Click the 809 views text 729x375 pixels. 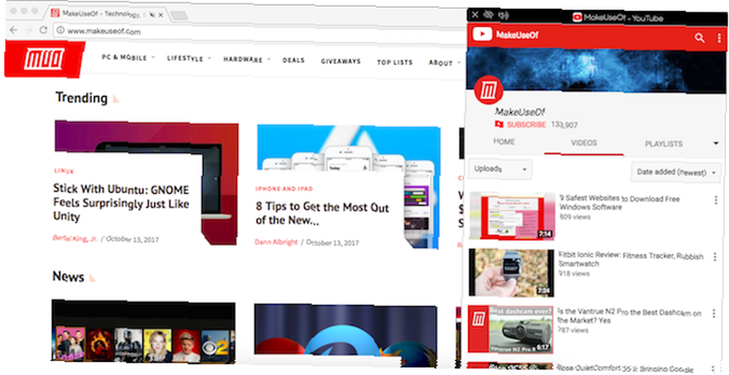574,217
